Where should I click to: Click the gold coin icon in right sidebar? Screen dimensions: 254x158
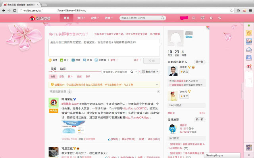pos(249,33)
